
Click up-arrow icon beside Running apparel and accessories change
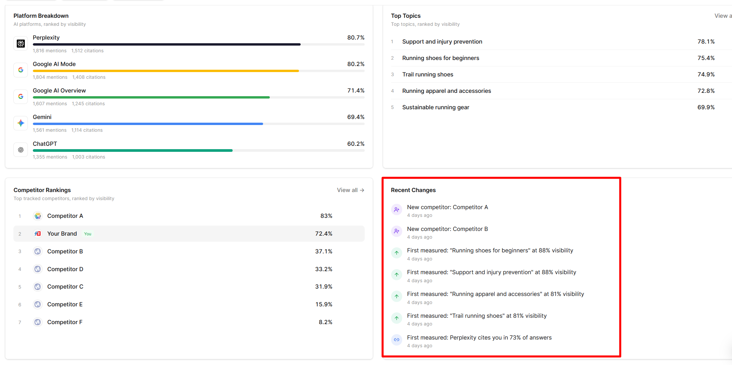click(397, 296)
